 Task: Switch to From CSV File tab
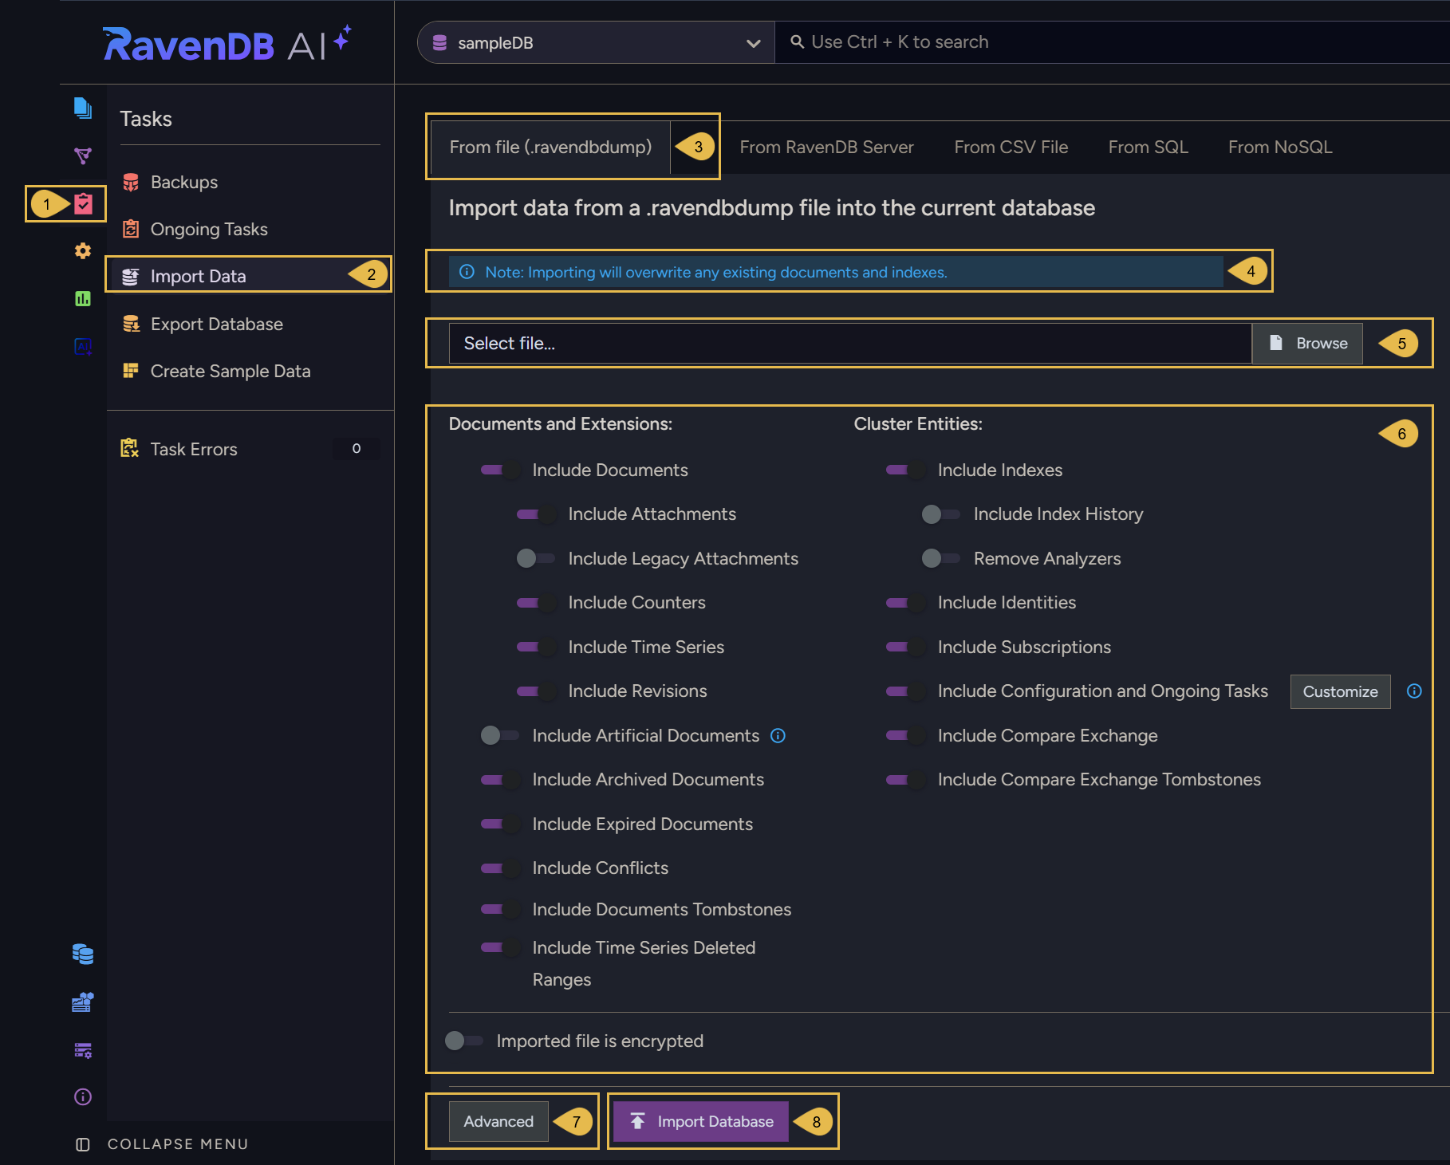pyautogui.click(x=1011, y=148)
